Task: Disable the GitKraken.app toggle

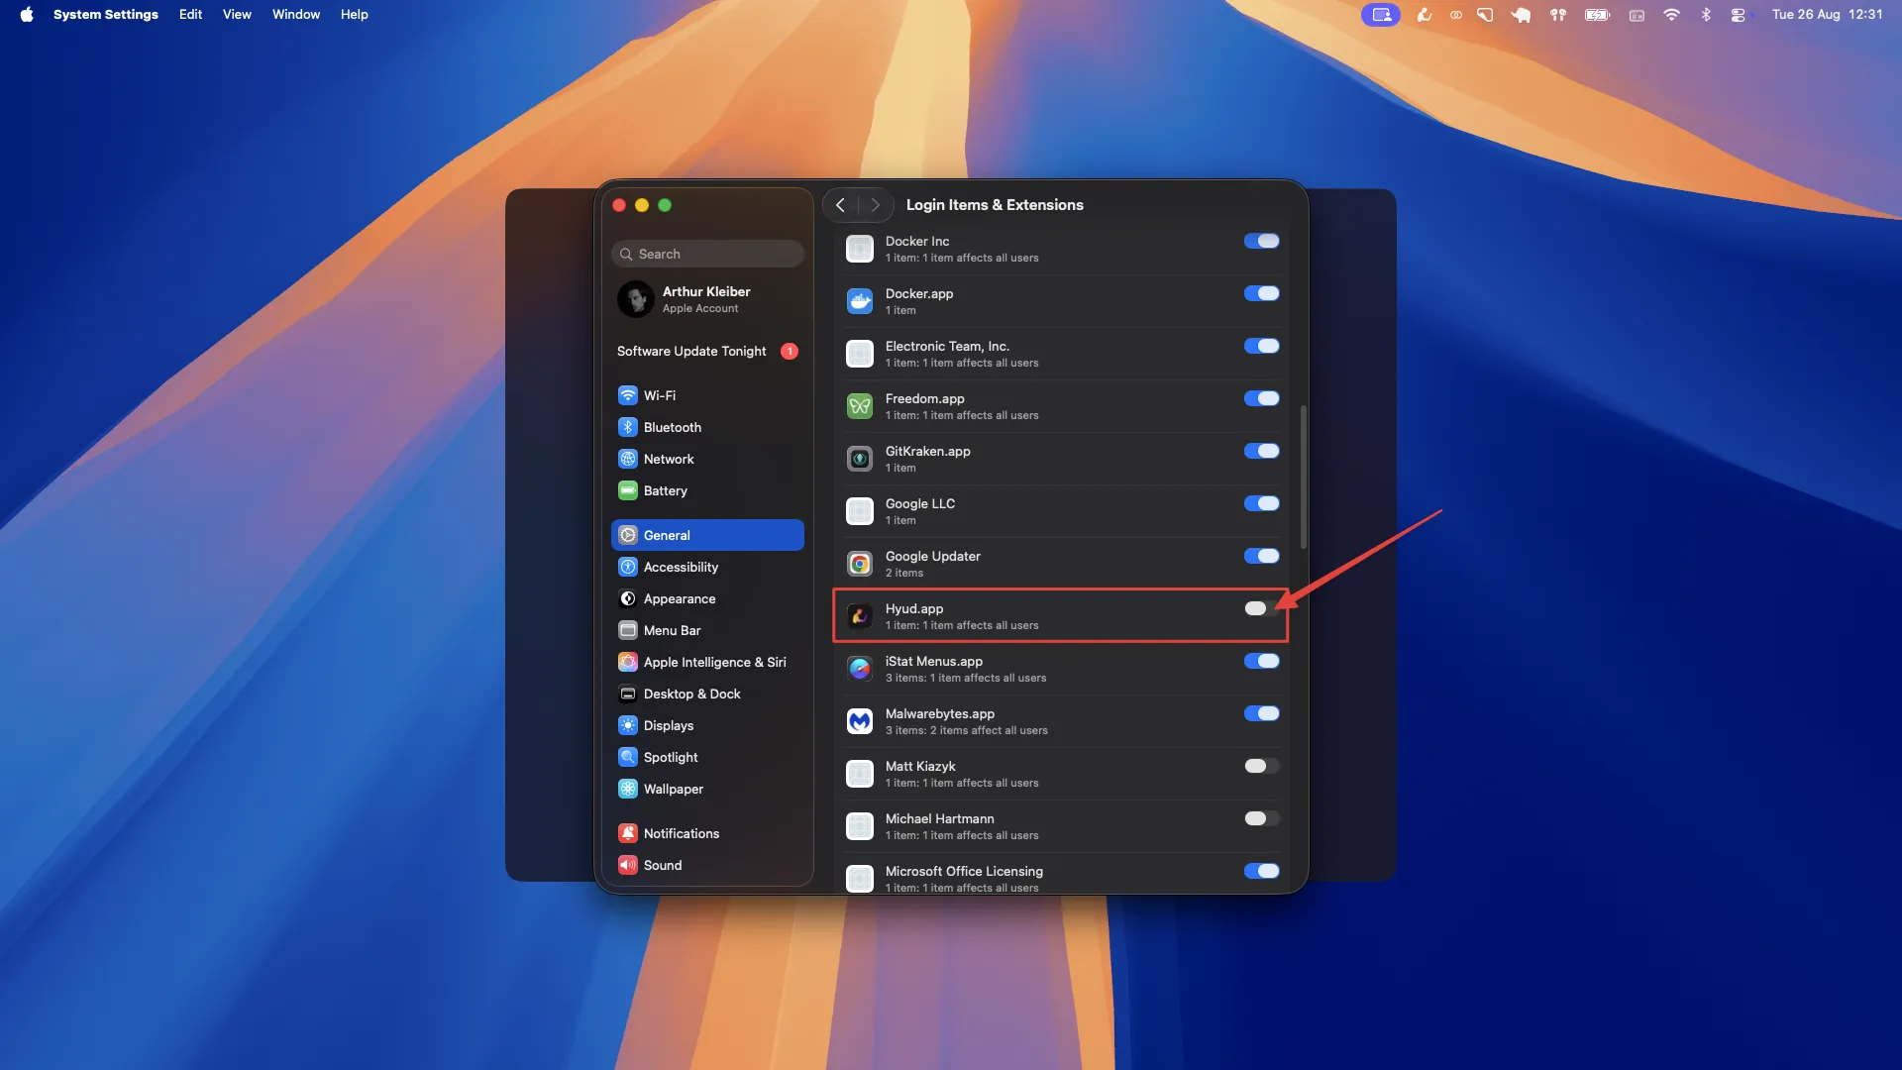Action: [x=1260, y=451]
